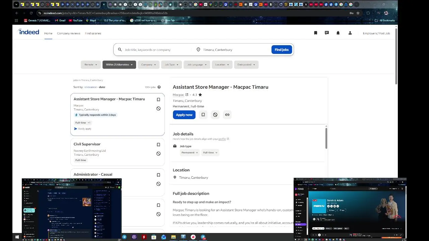429x241 pixels.
Task: Expand the Company filter
Action: (148, 65)
